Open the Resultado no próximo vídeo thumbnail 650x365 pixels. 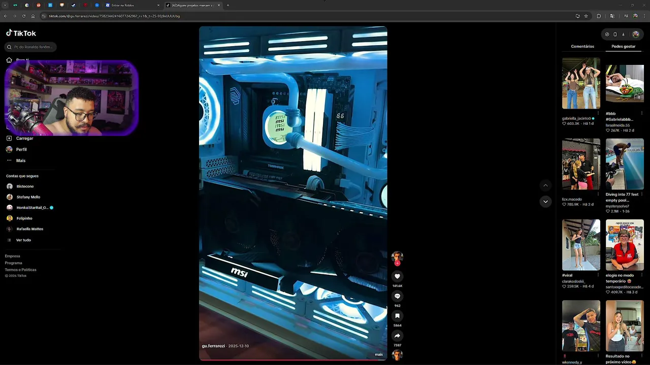click(x=625, y=326)
